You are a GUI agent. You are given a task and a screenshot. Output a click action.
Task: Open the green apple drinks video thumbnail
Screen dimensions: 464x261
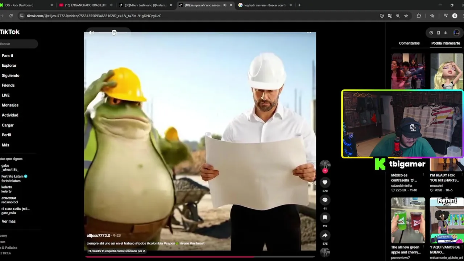[408, 220]
